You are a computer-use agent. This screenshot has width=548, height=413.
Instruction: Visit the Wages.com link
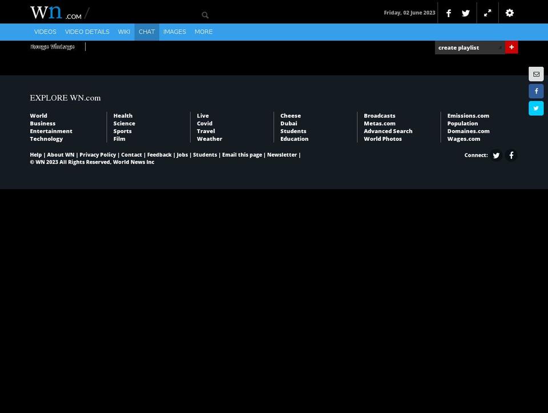point(464,139)
